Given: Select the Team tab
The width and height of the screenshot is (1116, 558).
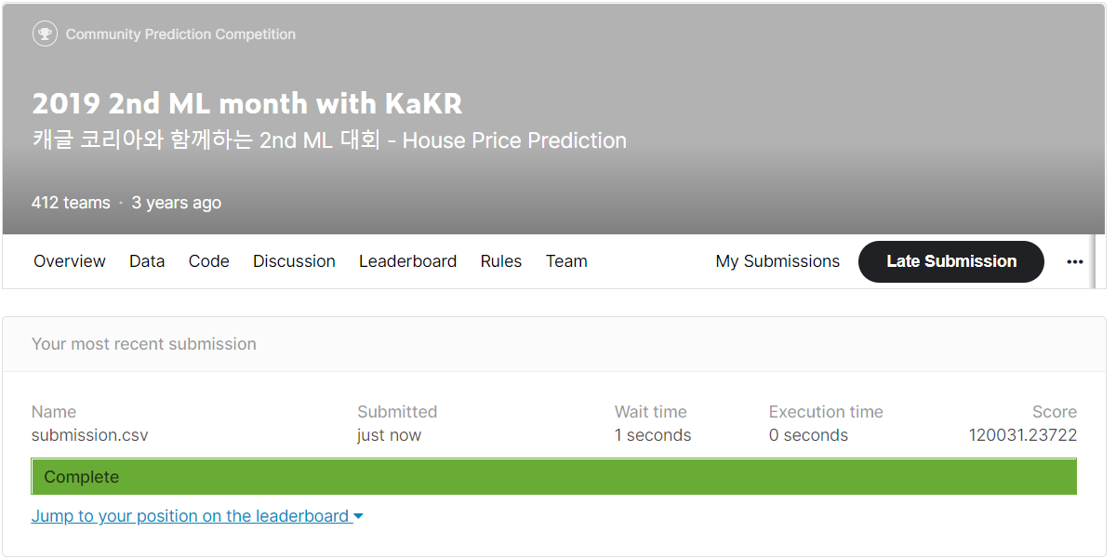Looking at the screenshot, I should tap(566, 261).
